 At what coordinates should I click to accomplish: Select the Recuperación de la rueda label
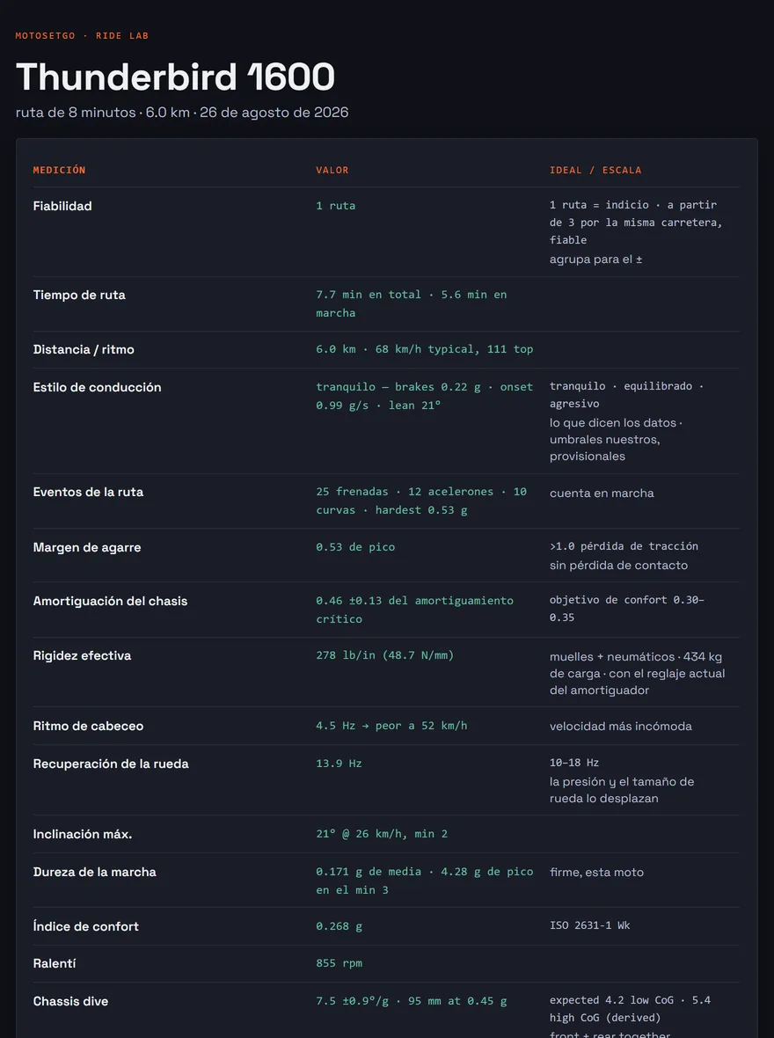click(111, 764)
